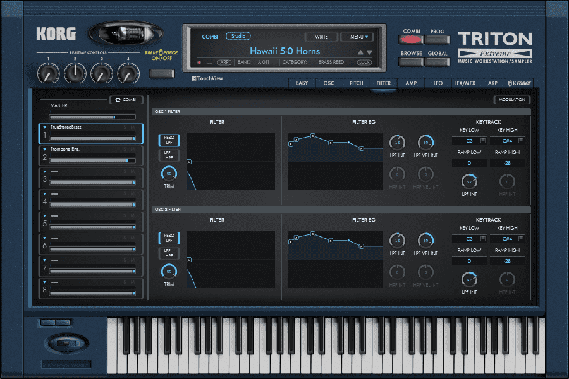Open BROWSE with hardware button
Screen dimensions: 569x379
(411, 62)
